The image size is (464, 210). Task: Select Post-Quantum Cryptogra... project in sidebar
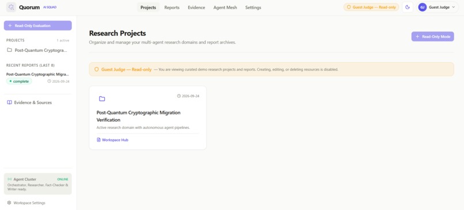tap(38, 50)
